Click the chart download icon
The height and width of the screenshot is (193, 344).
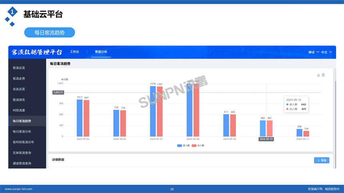[x=318, y=75]
